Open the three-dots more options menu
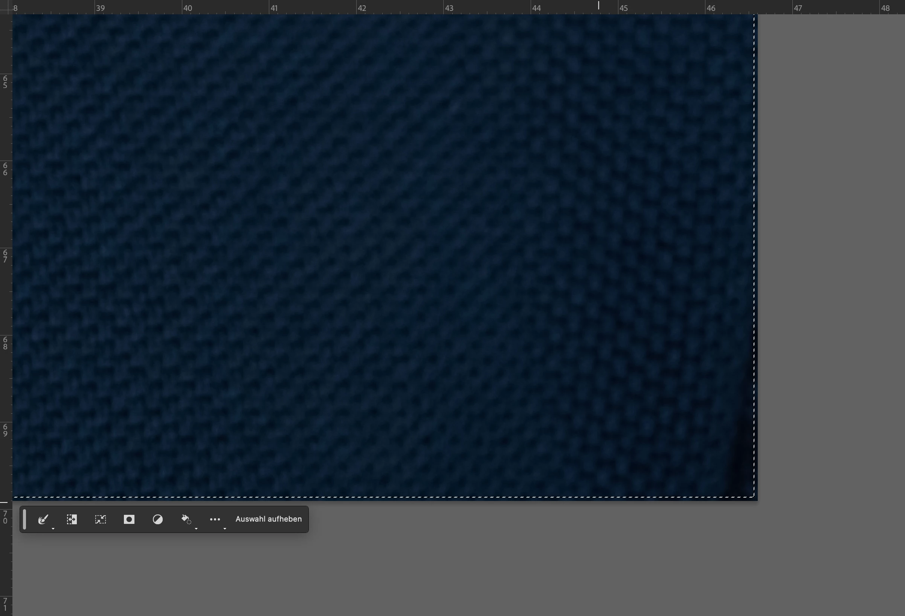This screenshot has width=905, height=616. pos(215,519)
